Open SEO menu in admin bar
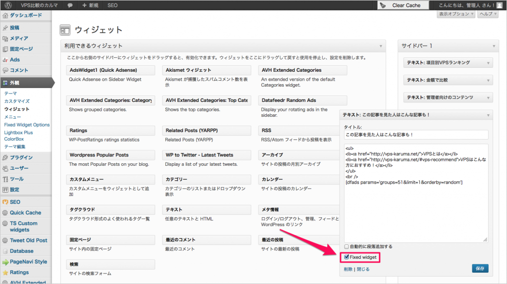This screenshot has width=507, height=284. [112, 5]
